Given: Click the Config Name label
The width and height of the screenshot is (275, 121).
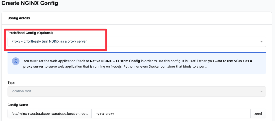Looking at the screenshot, I should coord(18,105).
